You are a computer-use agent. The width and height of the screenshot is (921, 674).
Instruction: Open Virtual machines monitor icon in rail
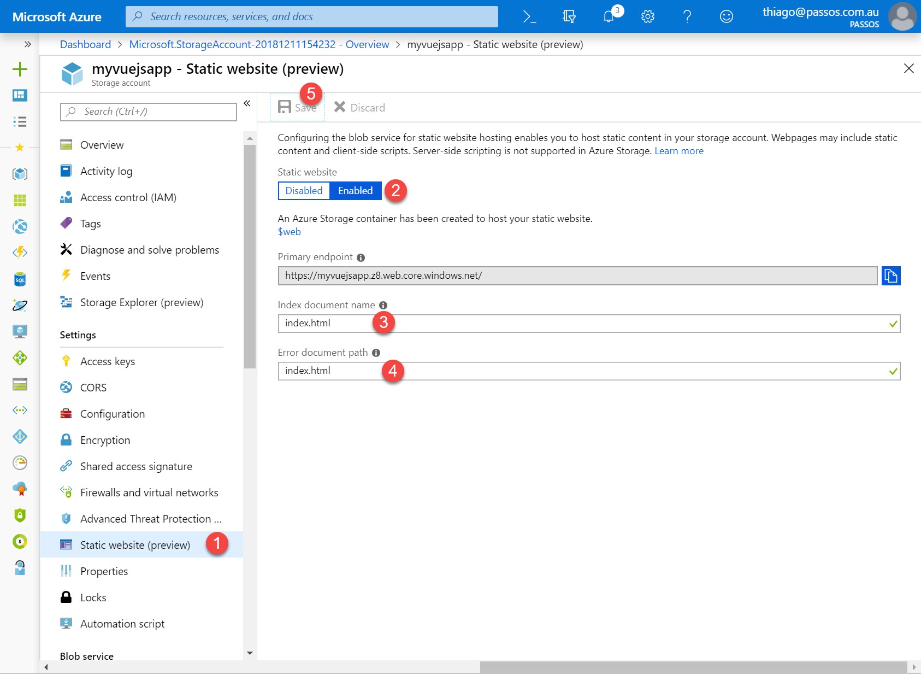20,331
